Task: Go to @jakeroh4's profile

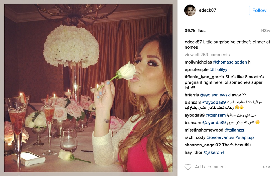Action: coord(214,152)
